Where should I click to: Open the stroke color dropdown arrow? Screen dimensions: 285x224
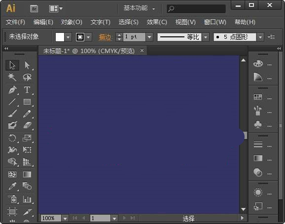89,37
